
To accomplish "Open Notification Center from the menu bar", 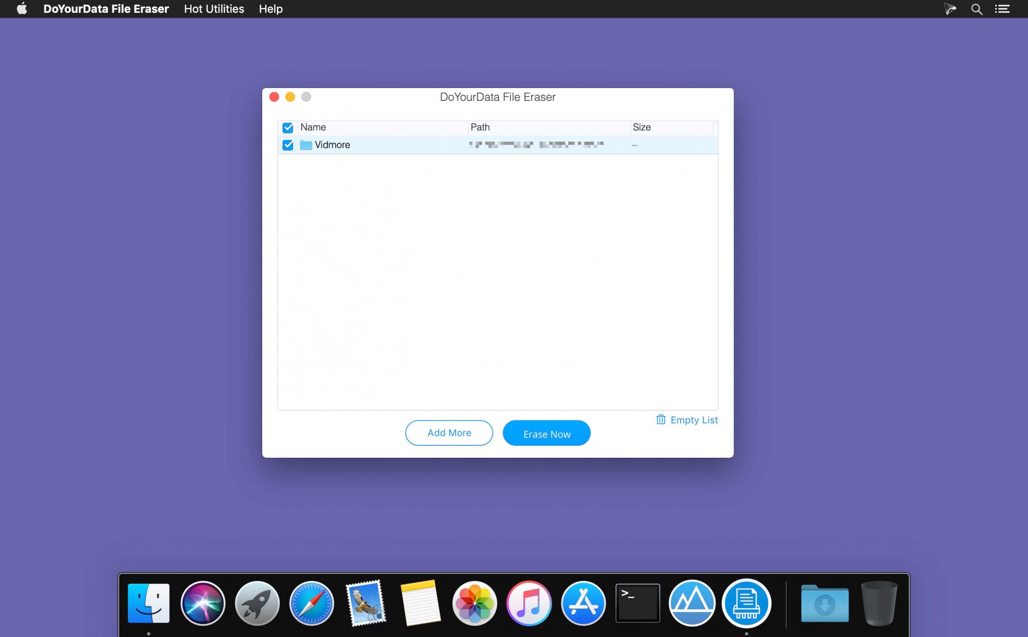I will point(1003,8).
